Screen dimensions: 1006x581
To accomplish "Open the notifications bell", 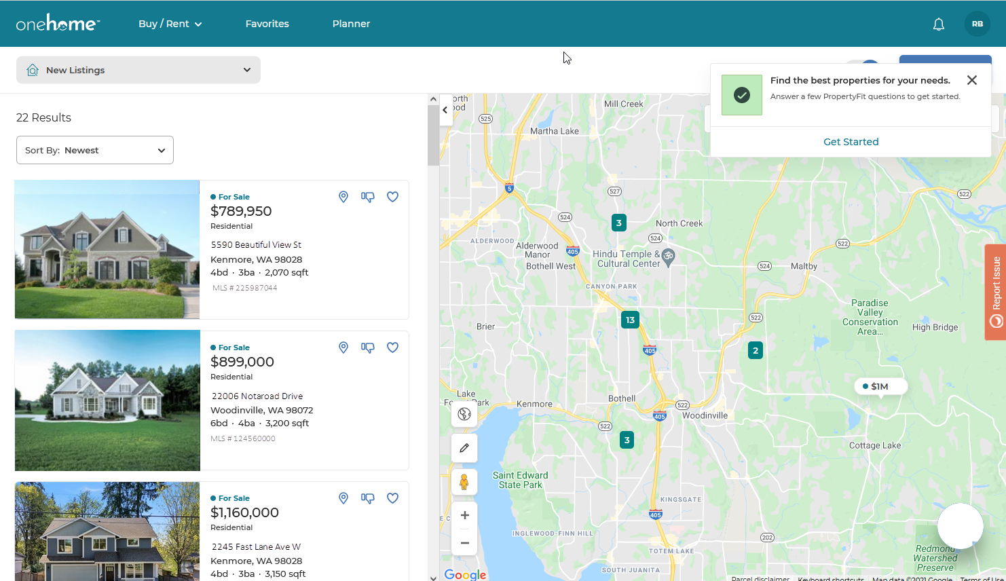I will [x=939, y=24].
